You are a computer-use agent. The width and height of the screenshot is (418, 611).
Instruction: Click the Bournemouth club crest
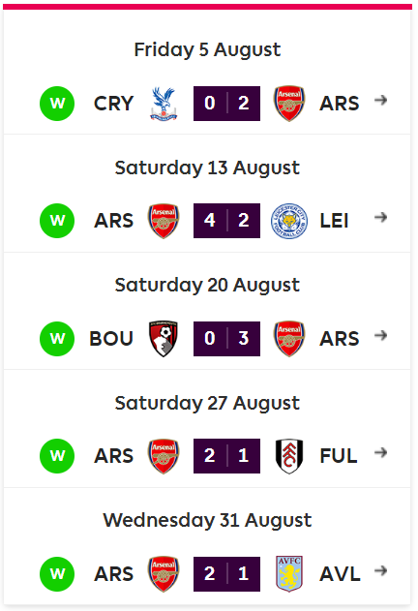click(164, 339)
